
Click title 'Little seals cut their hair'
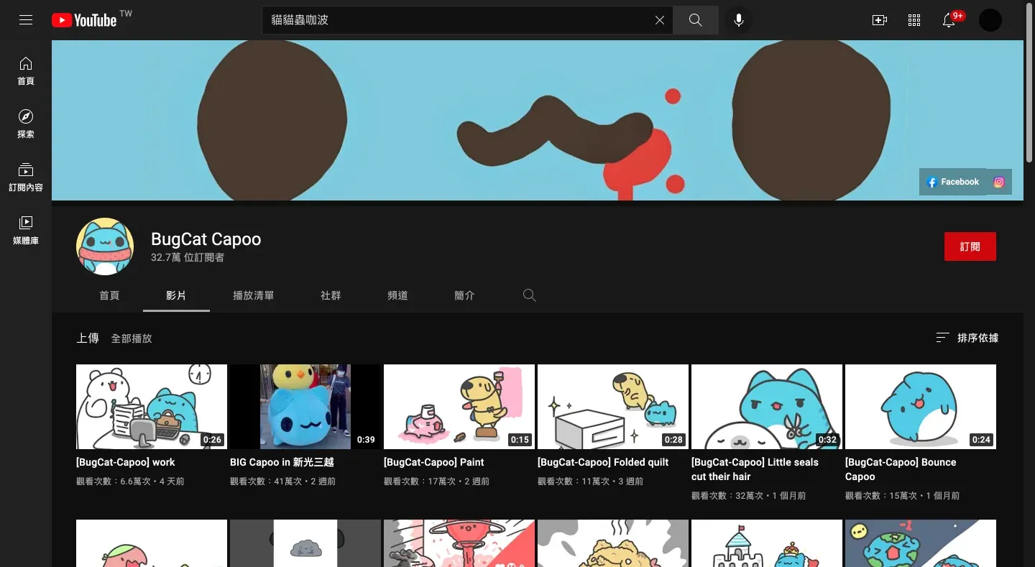[755, 469]
